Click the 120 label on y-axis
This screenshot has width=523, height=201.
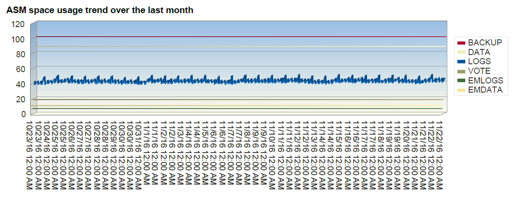18,24
